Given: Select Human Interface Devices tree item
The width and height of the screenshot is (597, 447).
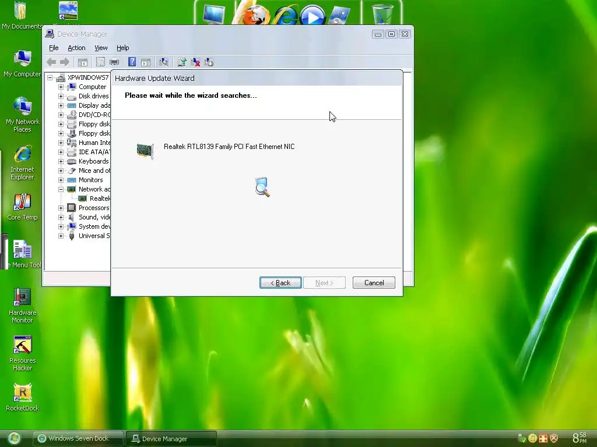Looking at the screenshot, I should (x=94, y=143).
